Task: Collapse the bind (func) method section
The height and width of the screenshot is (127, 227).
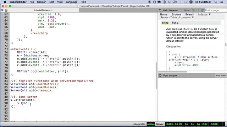Action: [x=160, y=23]
